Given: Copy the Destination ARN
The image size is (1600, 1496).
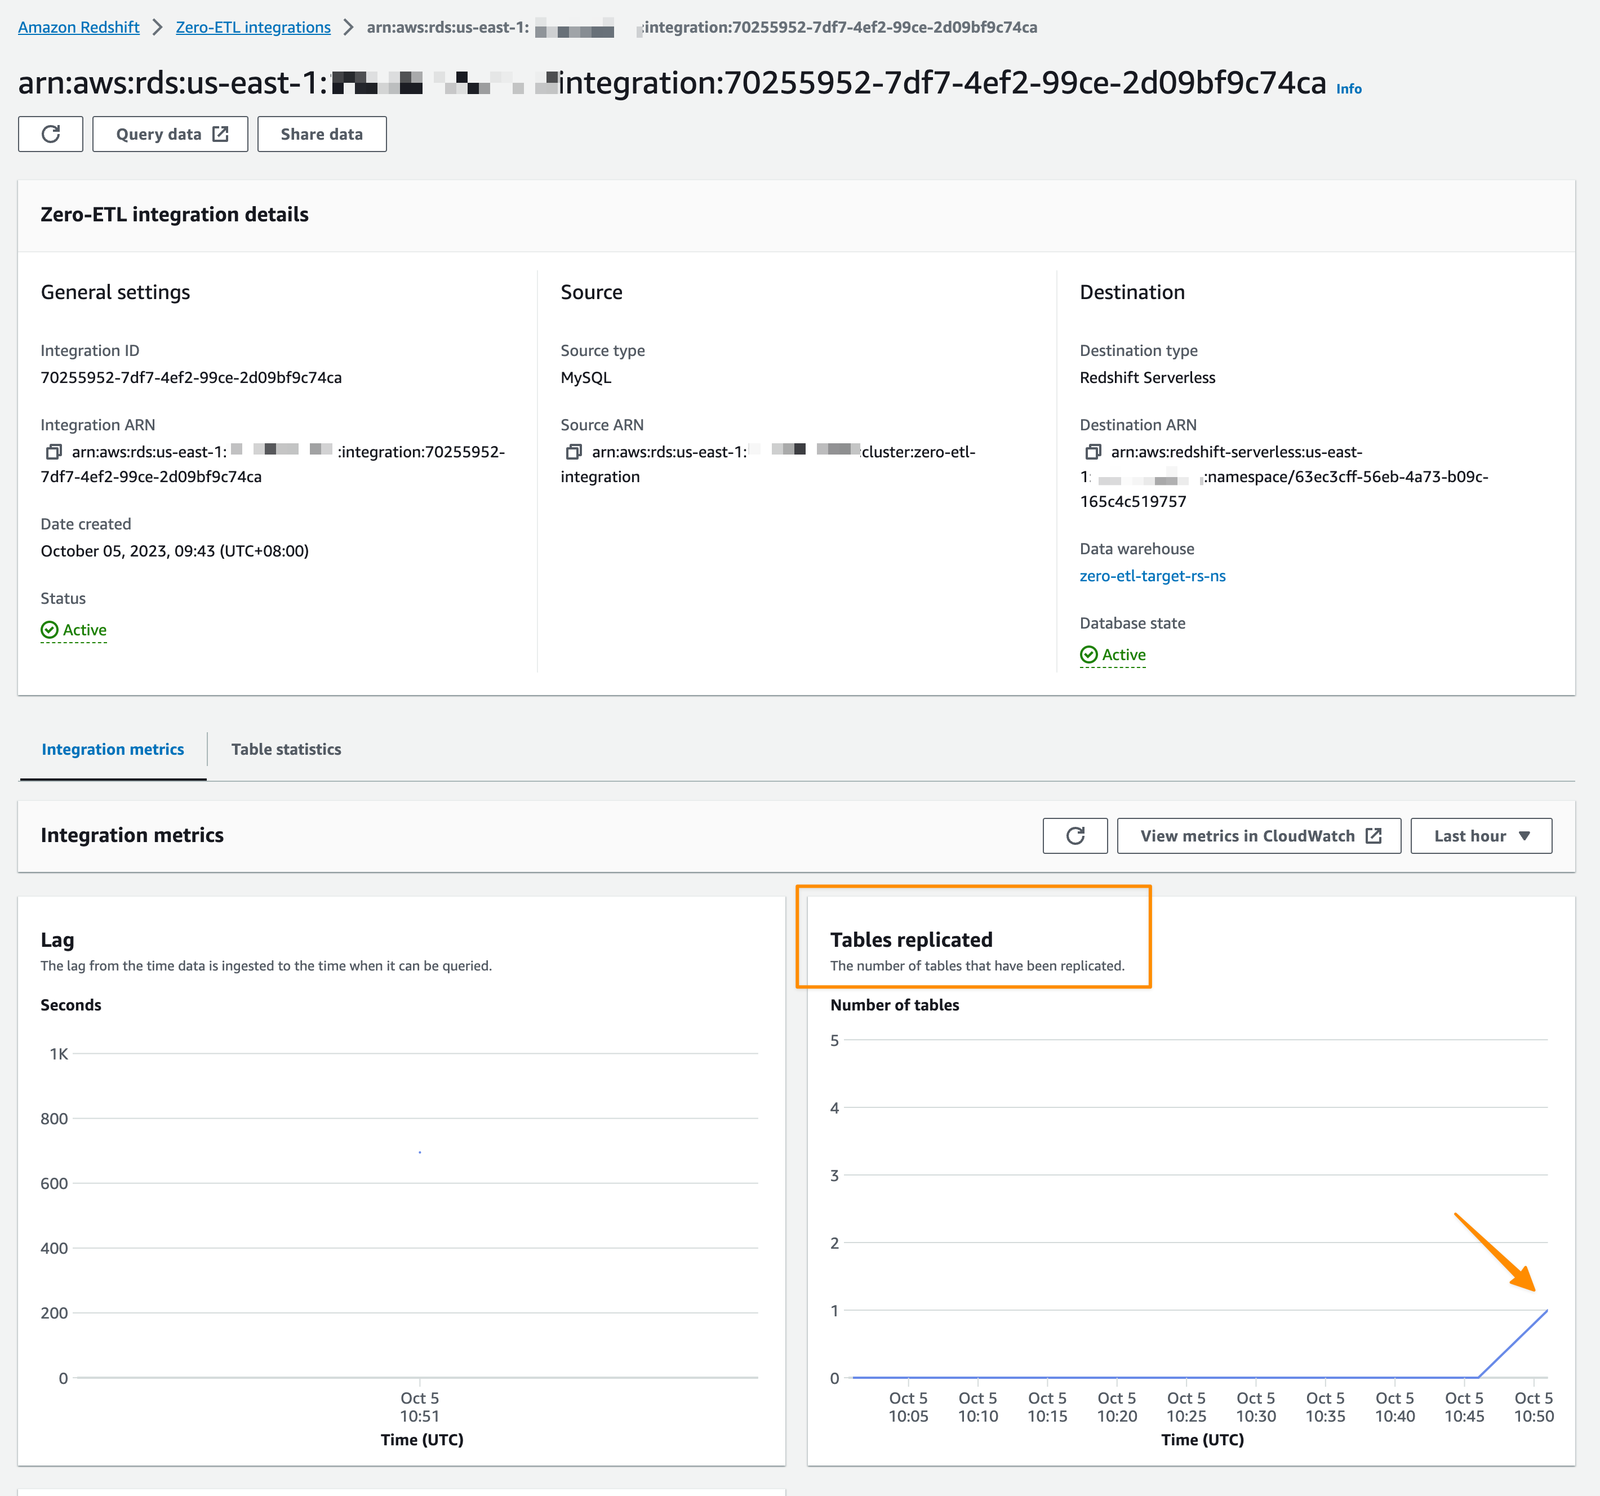Looking at the screenshot, I should point(1092,452).
